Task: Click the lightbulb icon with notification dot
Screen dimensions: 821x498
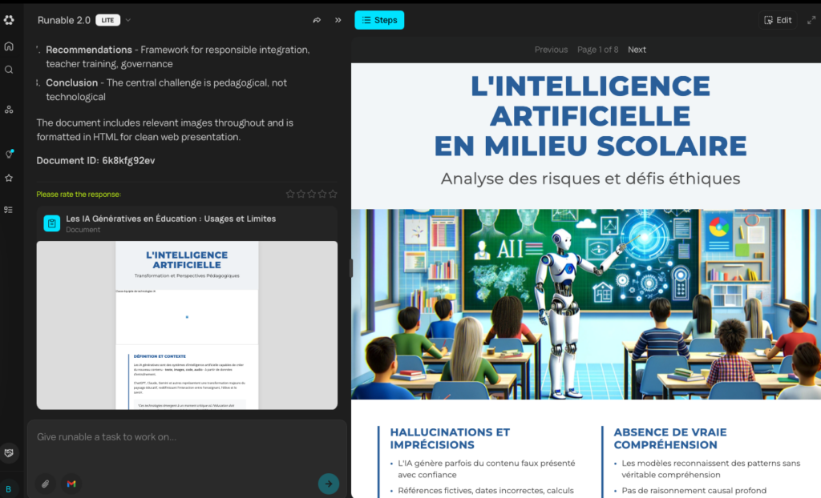Action: pos(9,154)
